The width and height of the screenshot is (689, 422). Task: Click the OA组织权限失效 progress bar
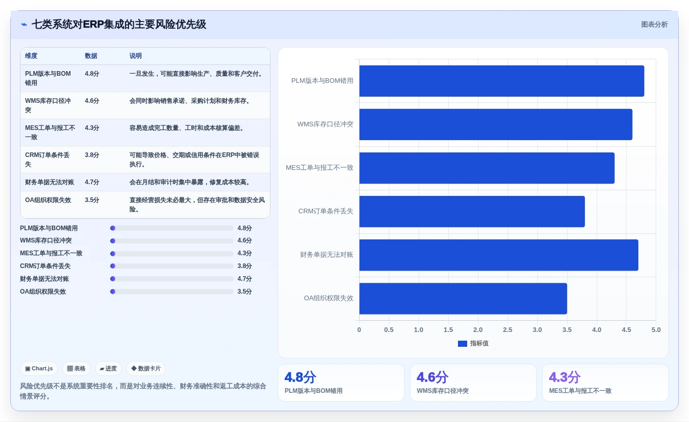tap(172, 292)
